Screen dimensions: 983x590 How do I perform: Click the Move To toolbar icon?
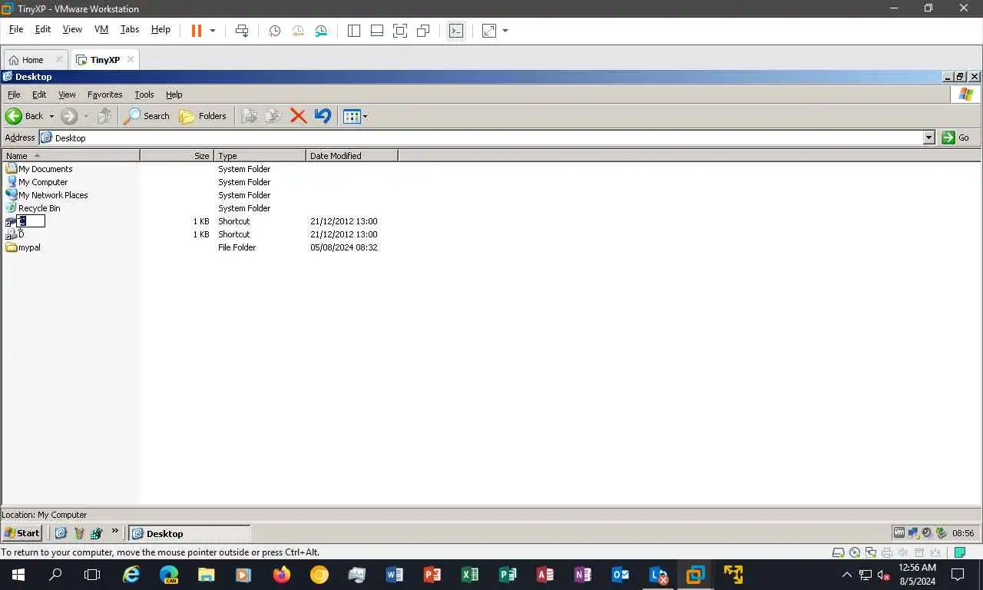click(249, 116)
